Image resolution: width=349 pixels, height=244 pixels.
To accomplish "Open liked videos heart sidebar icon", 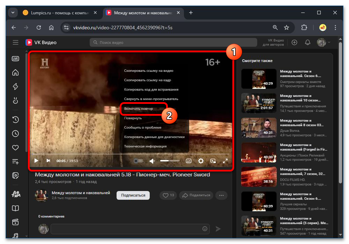I will click(15, 147).
